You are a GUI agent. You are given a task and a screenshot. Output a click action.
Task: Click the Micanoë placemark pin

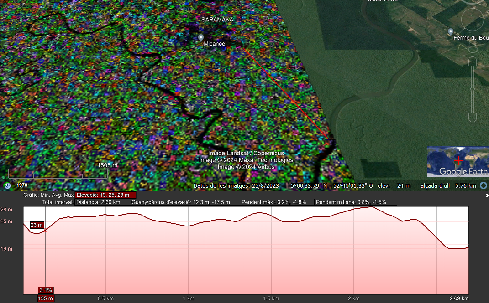coord(201,37)
